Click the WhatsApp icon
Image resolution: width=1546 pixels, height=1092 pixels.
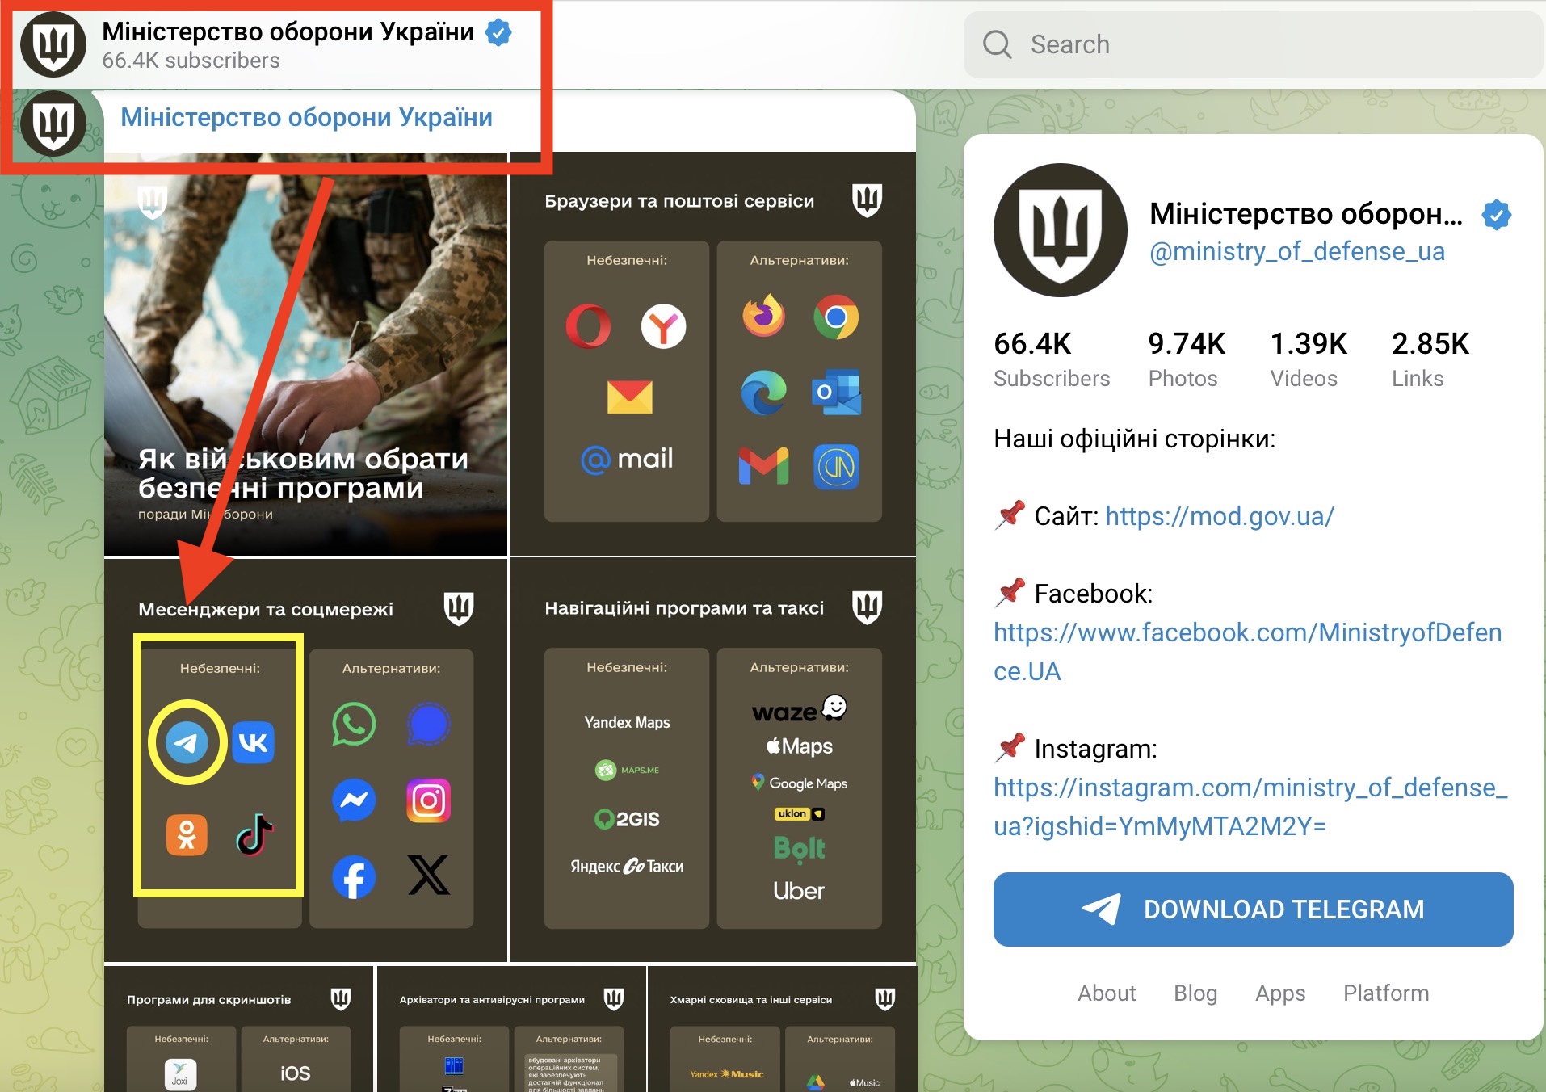354,724
